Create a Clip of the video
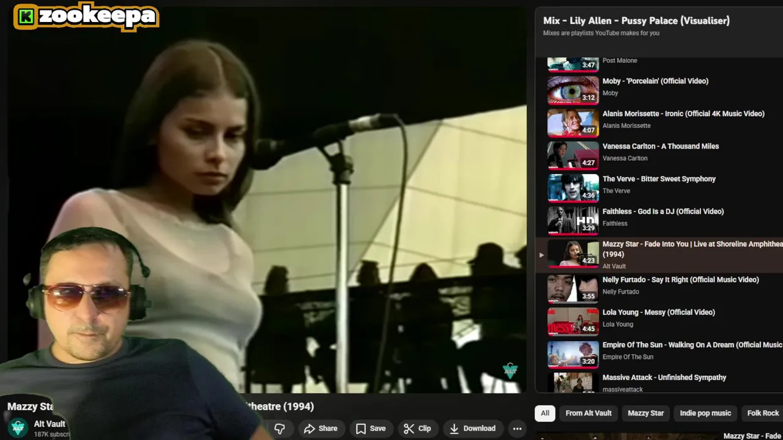Screen dimensions: 783x440 point(417,428)
